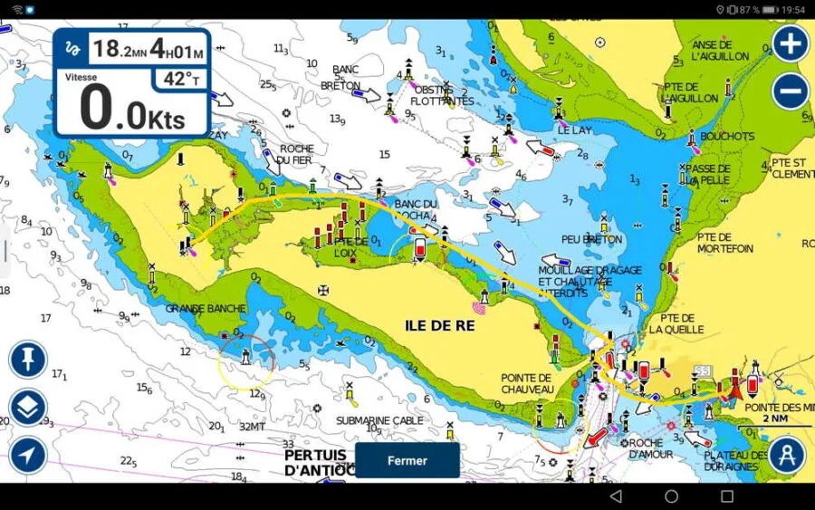The height and width of the screenshot is (510, 815).
Task: Tap the 18.2 MN route distance readout
Action: click(x=120, y=49)
